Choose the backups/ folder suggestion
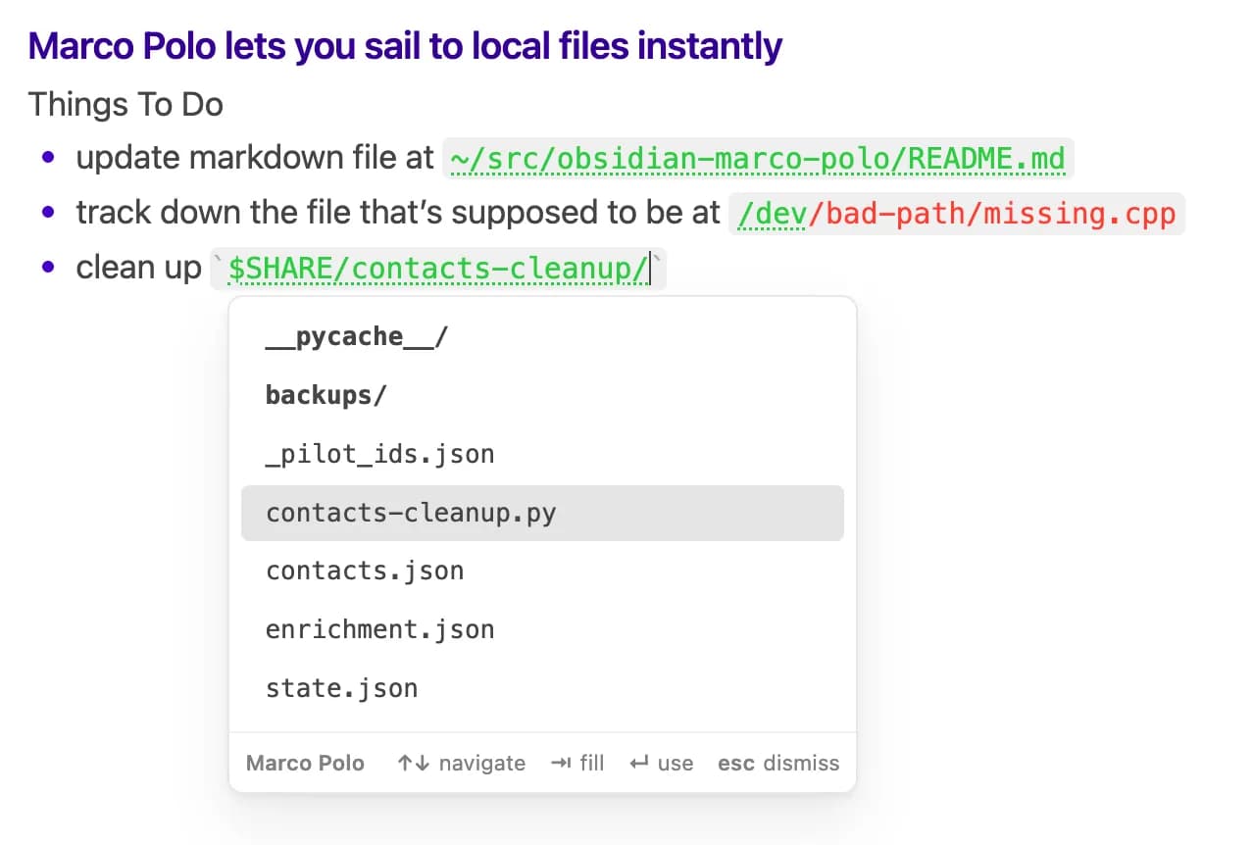 coord(542,396)
